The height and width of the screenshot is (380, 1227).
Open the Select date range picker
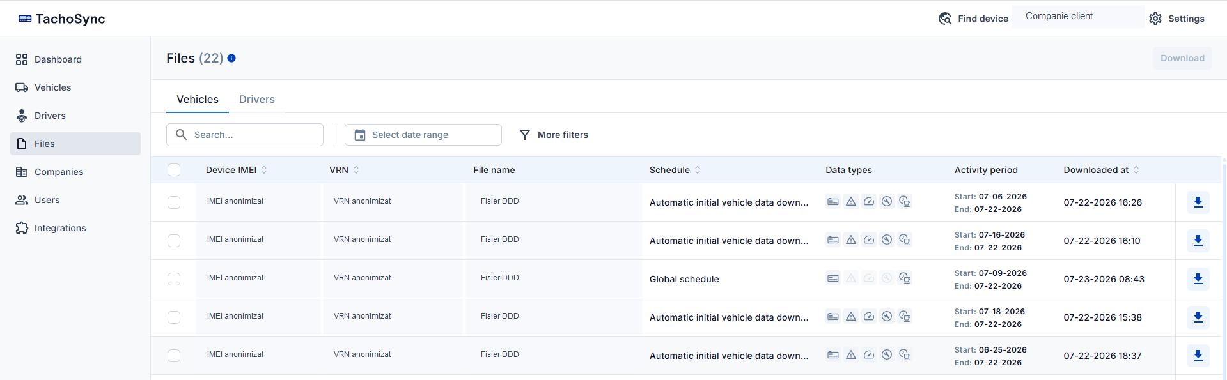click(423, 135)
